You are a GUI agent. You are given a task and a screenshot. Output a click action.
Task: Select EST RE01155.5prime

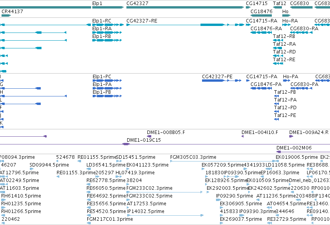(79, 161)
